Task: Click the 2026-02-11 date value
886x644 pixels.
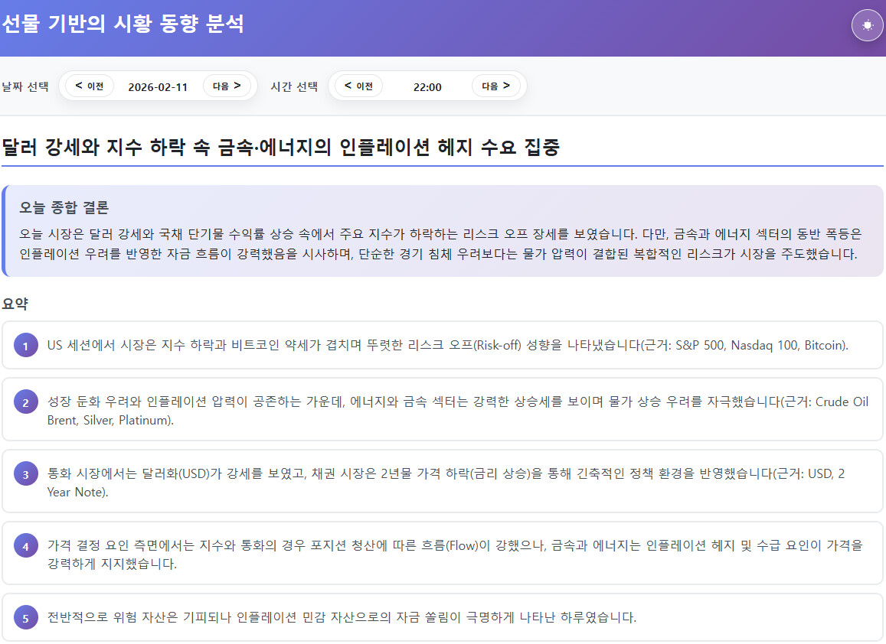Action: pos(158,86)
